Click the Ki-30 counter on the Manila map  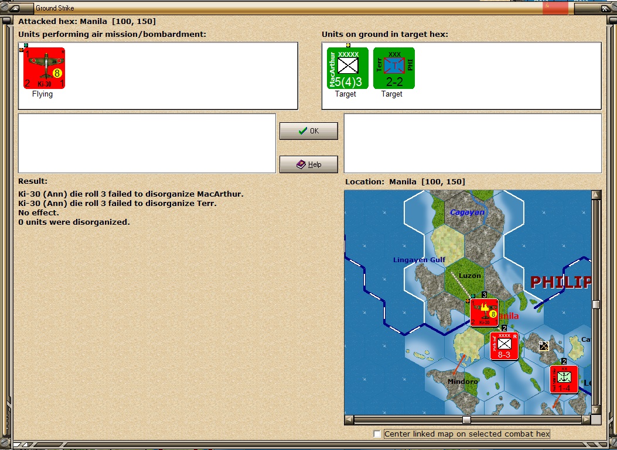pos(485,312)
